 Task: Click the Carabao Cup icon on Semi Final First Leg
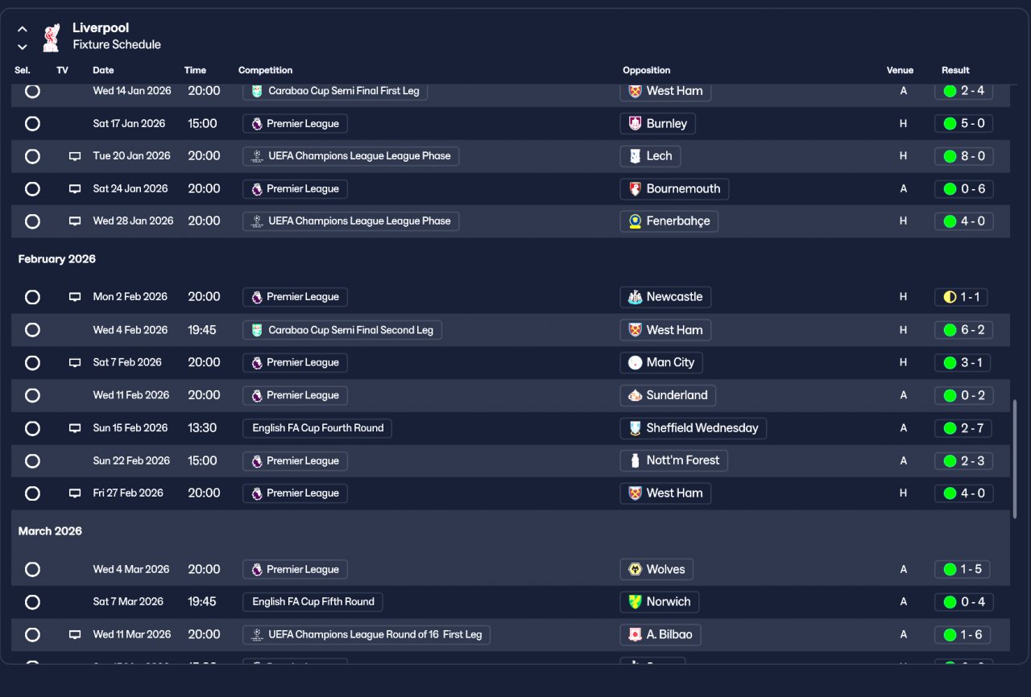tap(257, 91)
